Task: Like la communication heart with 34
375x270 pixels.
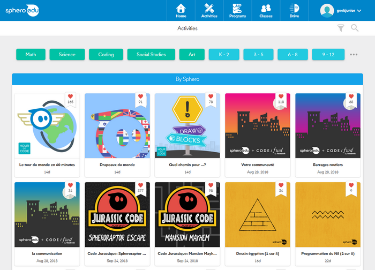Action: point(70,185)
